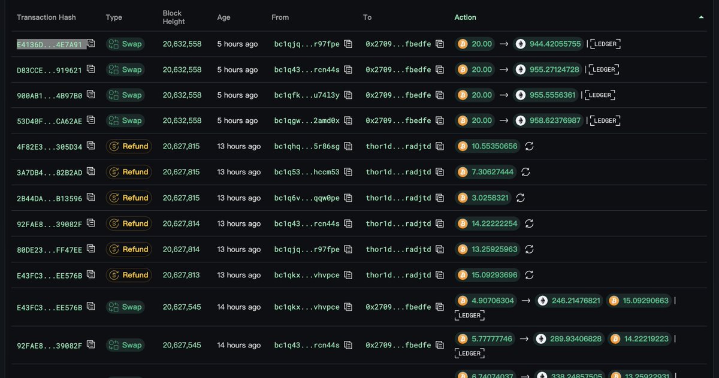The height and width of the screenshot is (378, 719).
Task: Copy hash of 92FAE8...39082F Swap row
Action: point(91,345)
